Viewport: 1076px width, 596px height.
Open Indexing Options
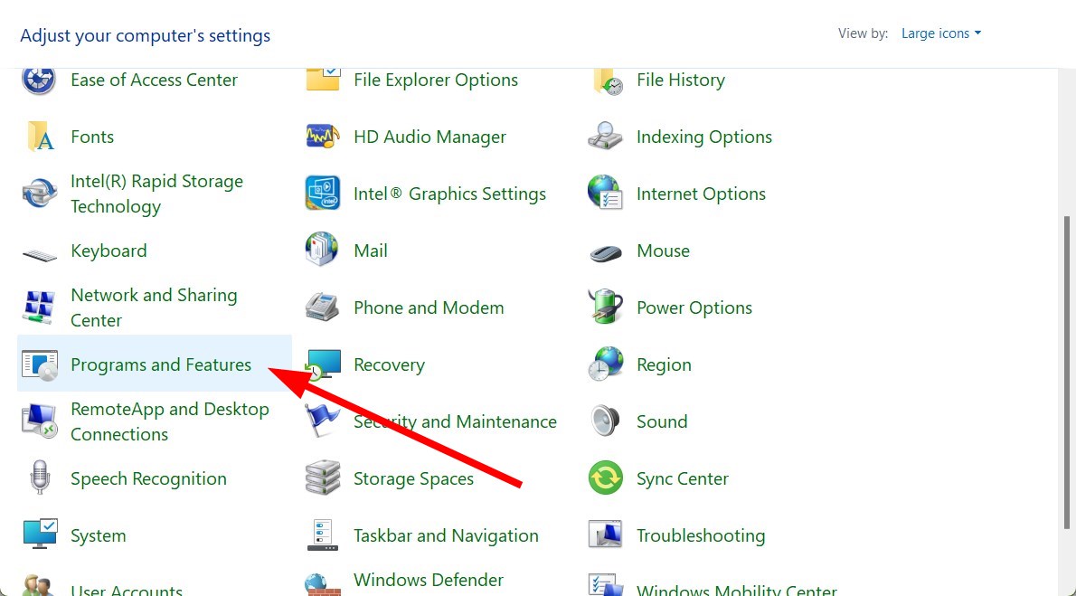click(x=704, y=137)
